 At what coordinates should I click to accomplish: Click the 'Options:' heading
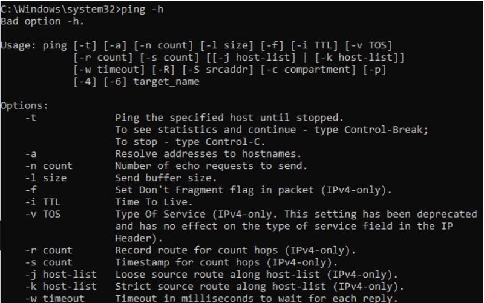tap(24, 105)
